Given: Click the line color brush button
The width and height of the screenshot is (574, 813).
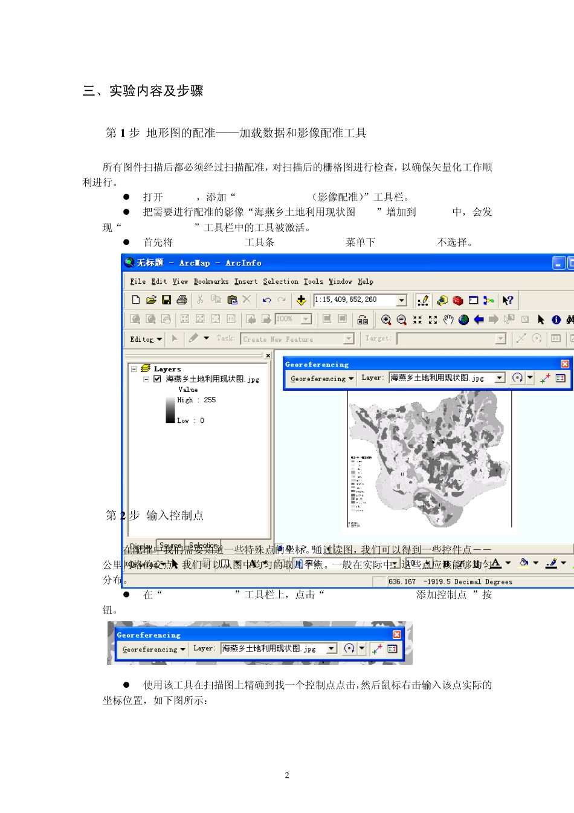Looking at the screenshot, I should pyautogui.click(x=551, y=563).
